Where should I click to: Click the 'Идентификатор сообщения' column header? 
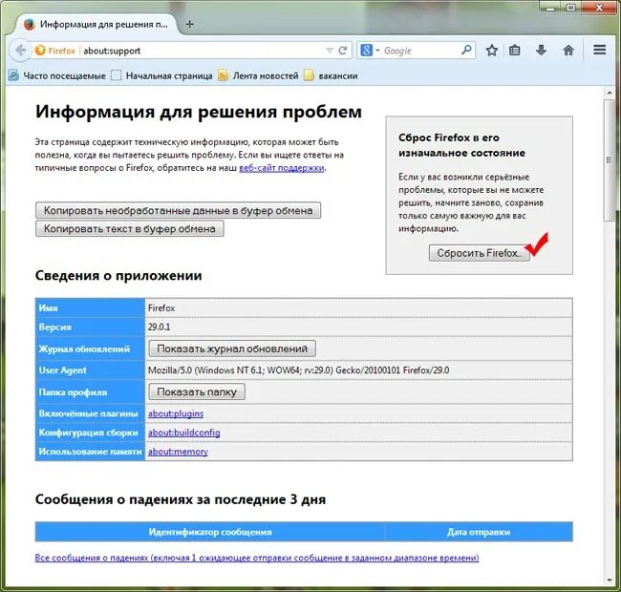(x=210, y=532)
